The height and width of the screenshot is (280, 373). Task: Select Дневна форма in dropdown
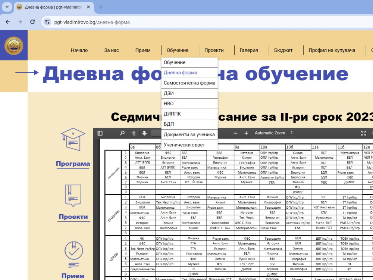[x=189, y=73]
